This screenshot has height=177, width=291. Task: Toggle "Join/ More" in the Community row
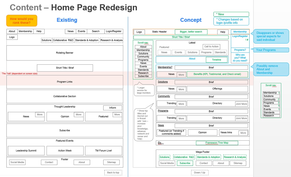click(x=241, y=103)
